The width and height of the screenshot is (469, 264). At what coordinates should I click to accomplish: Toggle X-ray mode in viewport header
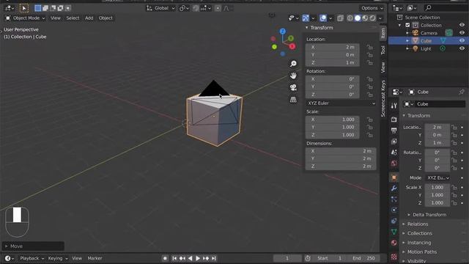tap(340, 18)
